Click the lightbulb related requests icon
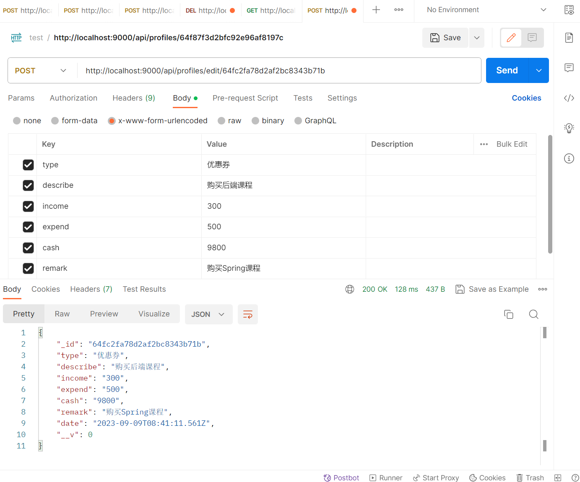Screen dimensions: 580x482 (569, 128)
